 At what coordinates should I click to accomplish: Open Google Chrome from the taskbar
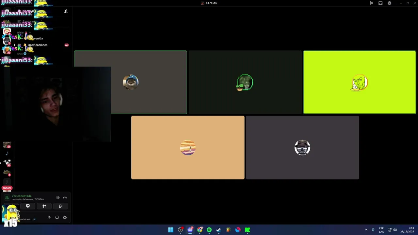click(x=200, y=230)
